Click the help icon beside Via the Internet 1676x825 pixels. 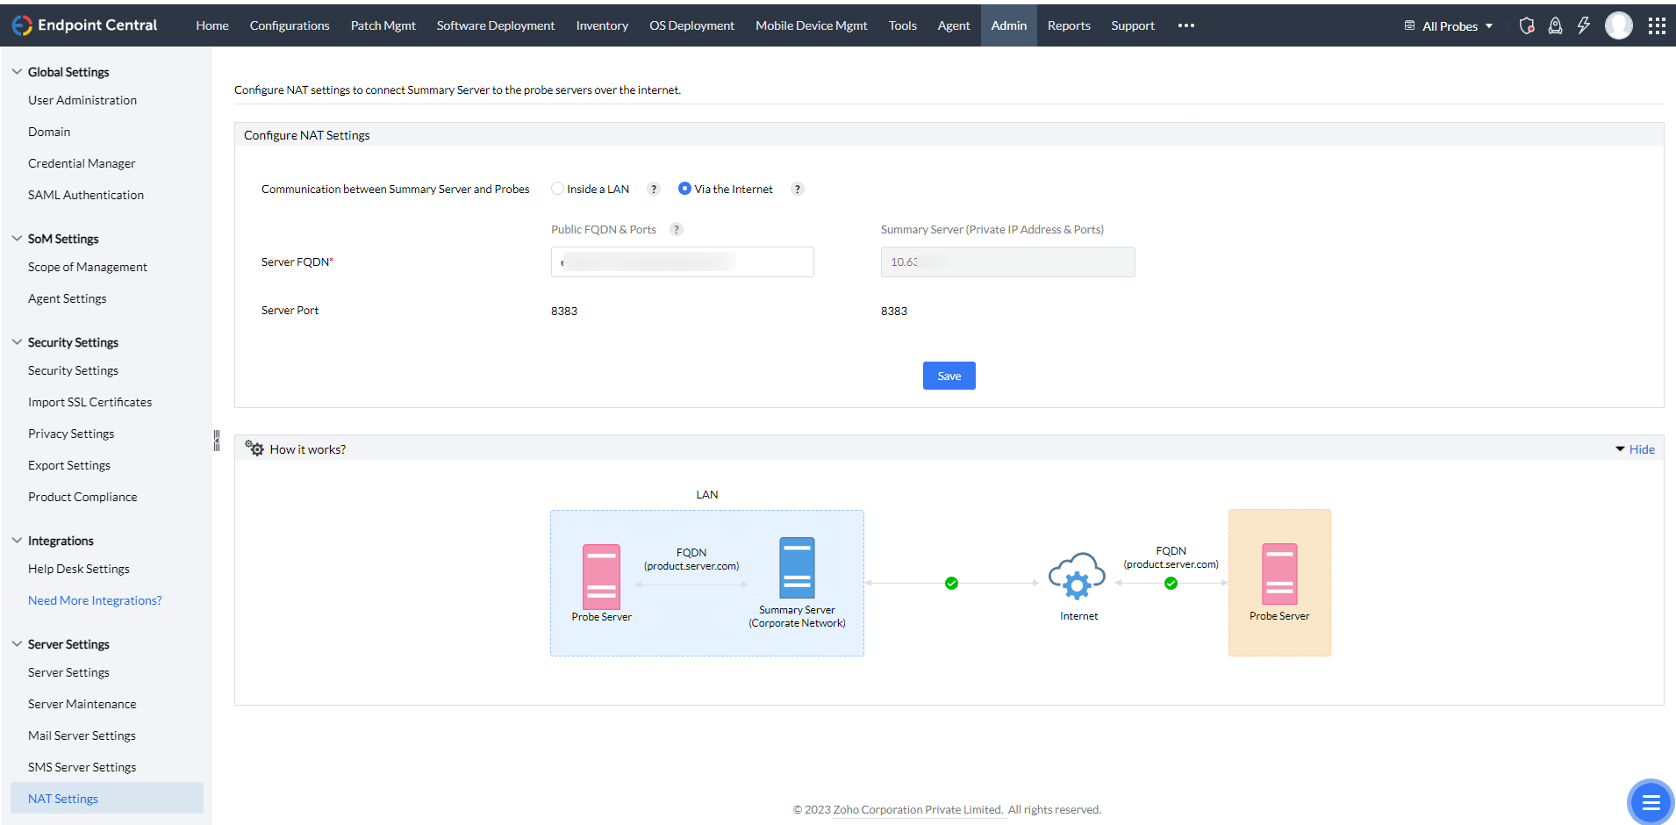tap(798, 189)
